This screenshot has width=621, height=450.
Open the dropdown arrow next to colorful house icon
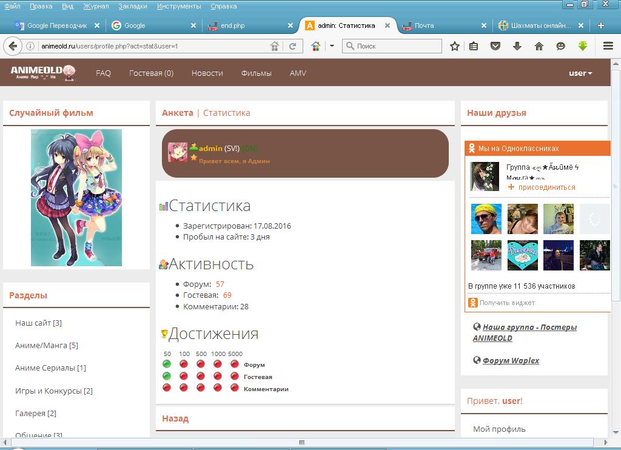pyautogui.click(x=332, y=46)
